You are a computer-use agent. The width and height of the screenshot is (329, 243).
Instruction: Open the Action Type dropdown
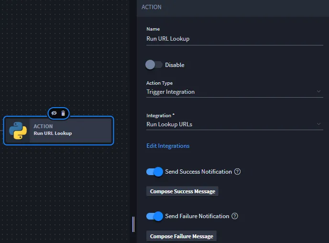235,92
